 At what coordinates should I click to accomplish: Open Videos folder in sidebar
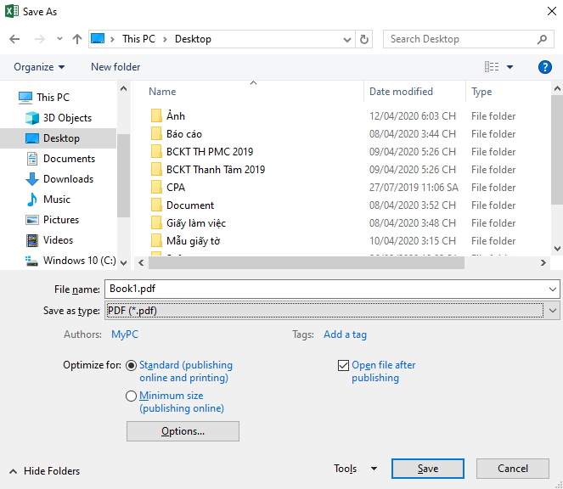58,240
